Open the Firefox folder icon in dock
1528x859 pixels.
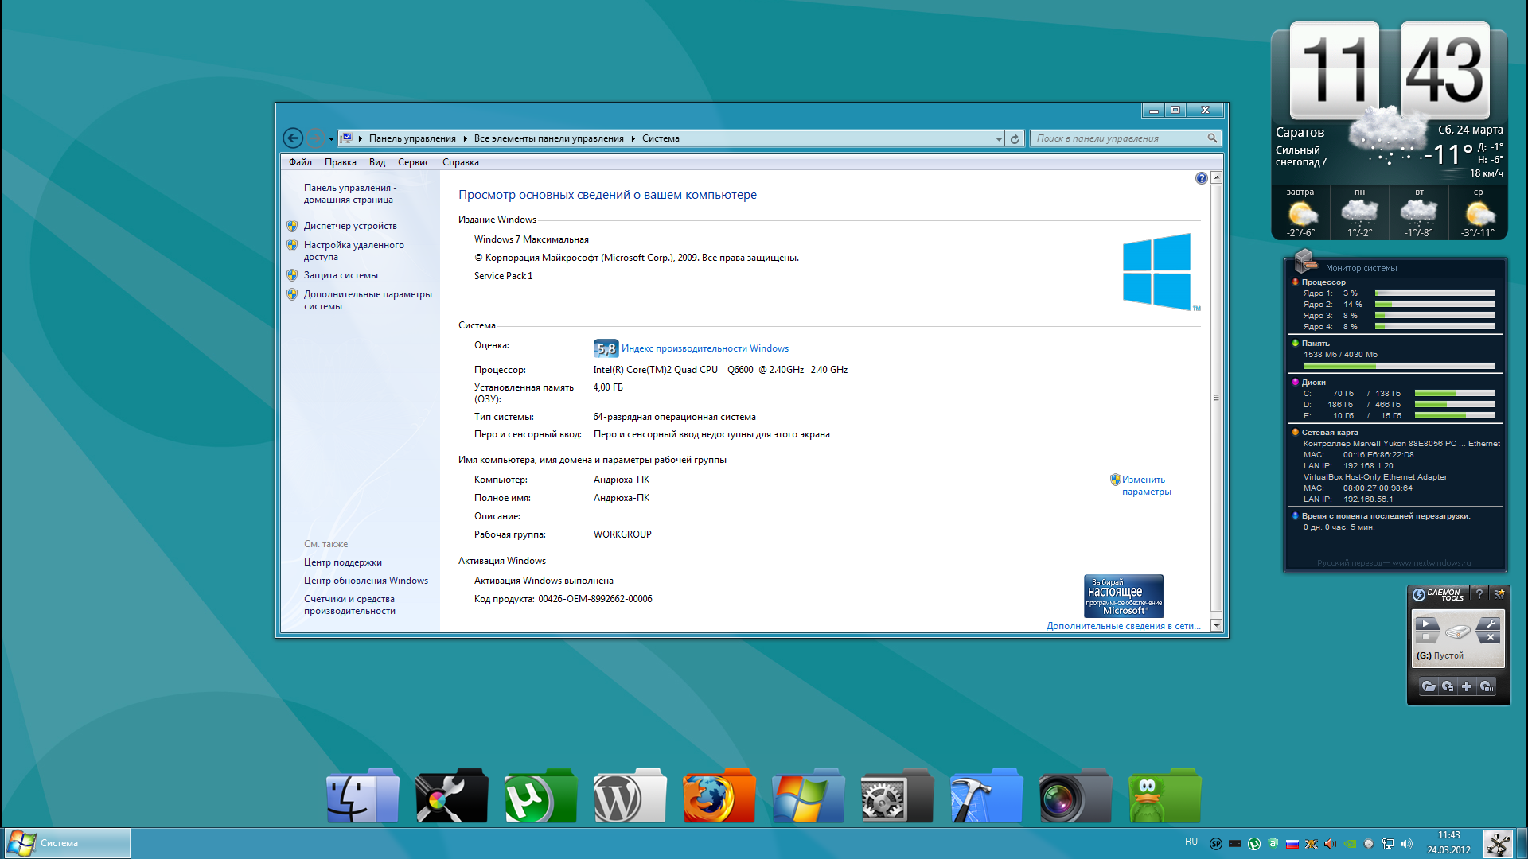pos(719,796)
